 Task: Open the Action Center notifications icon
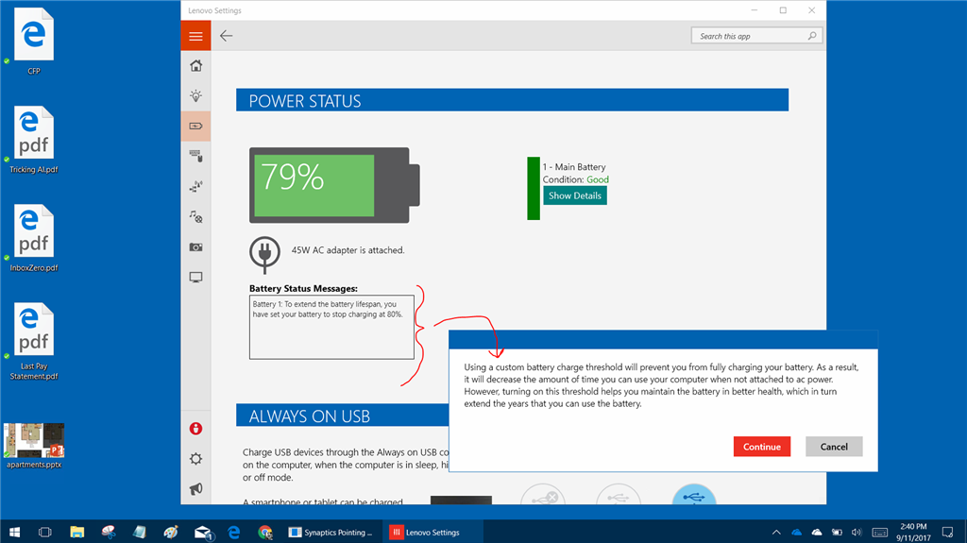947,532
